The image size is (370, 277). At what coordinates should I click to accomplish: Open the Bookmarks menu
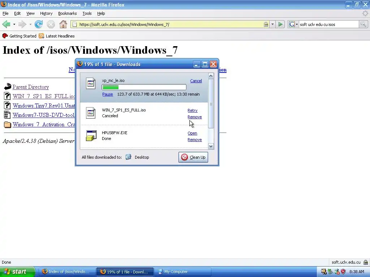(x=67, y=13)
